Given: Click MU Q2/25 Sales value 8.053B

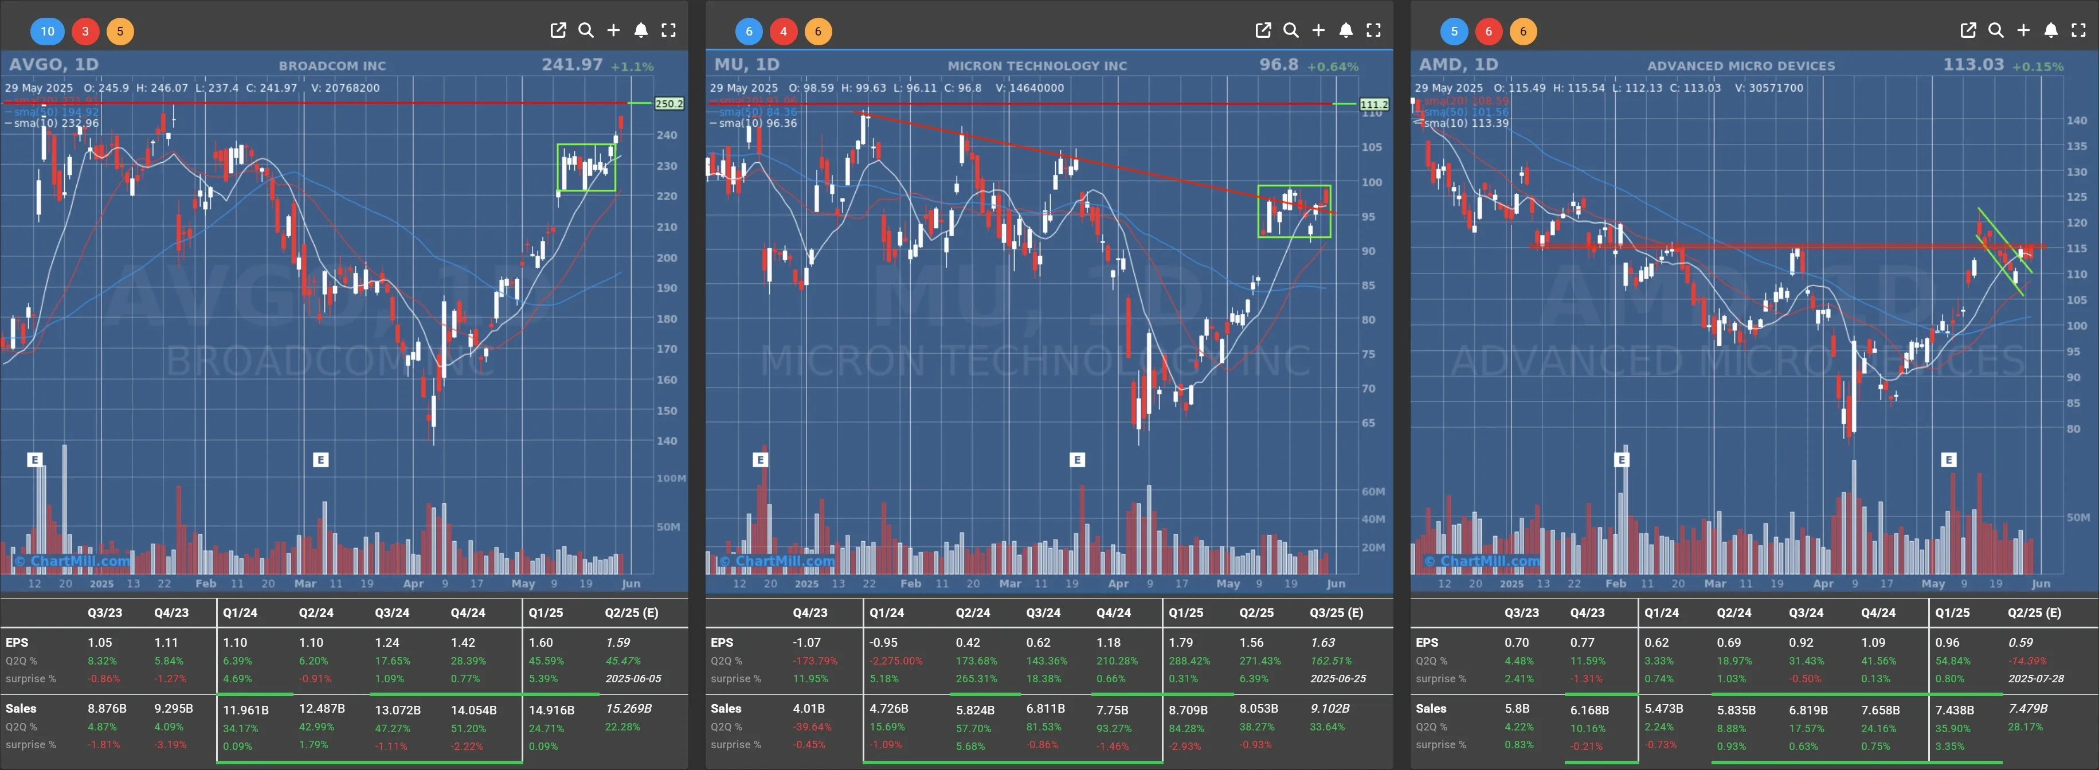Looking at the screenshot, I should [1259, 709].
